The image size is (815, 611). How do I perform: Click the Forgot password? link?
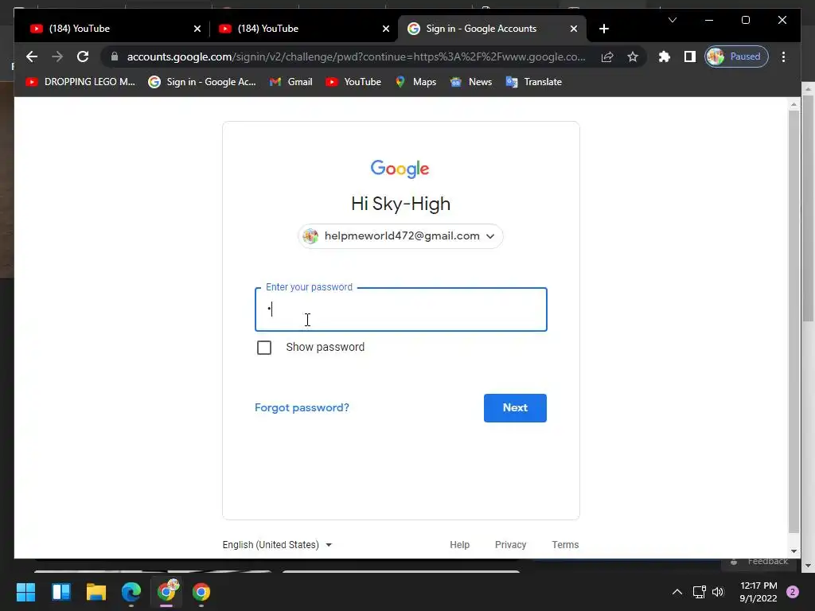302,407
